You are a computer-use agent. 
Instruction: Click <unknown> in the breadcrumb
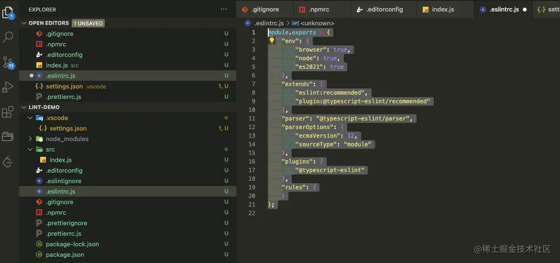coord(318,23)
